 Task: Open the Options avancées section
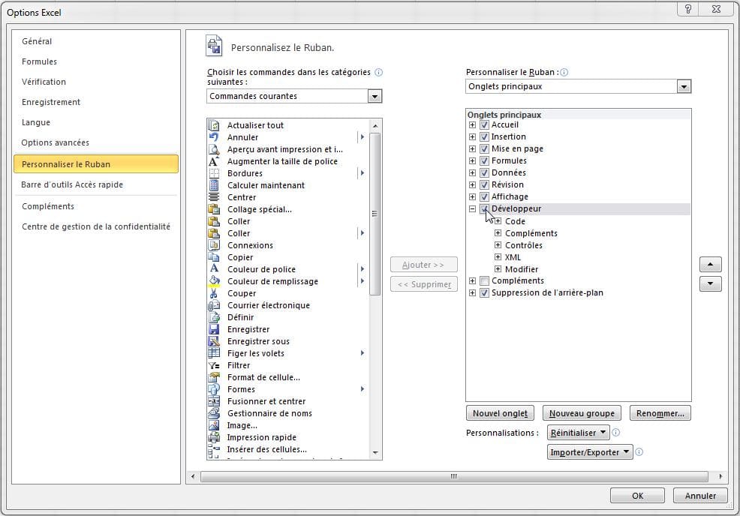tap(56, 142)
